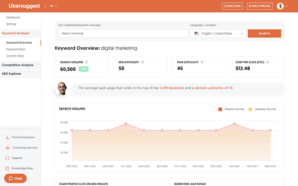Click Search Volume info icon

click(86, 62)
